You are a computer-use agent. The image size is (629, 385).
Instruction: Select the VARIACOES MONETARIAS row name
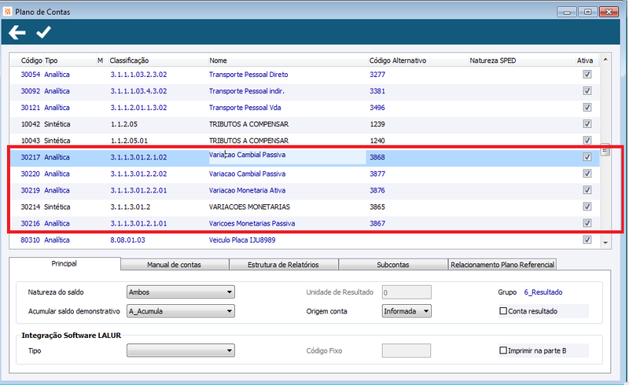249,207
